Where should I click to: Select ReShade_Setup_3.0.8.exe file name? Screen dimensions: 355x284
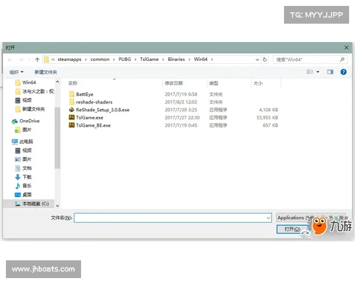tap(103, 110)
